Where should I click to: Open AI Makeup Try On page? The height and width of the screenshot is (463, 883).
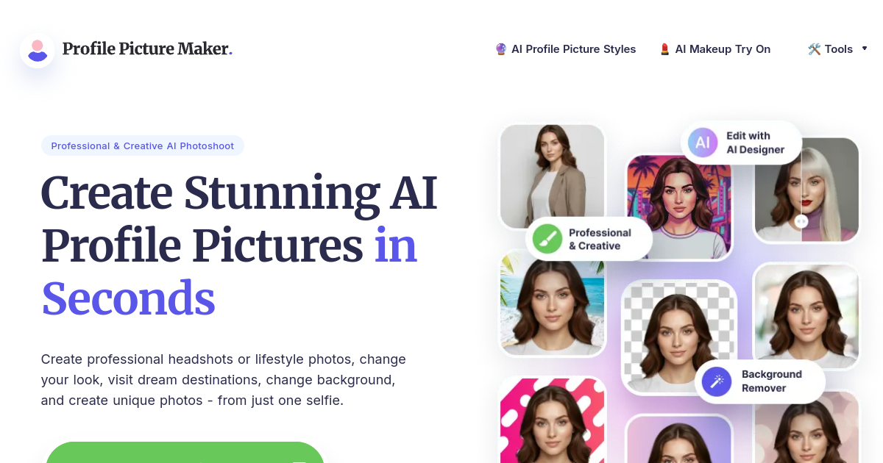click(715, 49)
